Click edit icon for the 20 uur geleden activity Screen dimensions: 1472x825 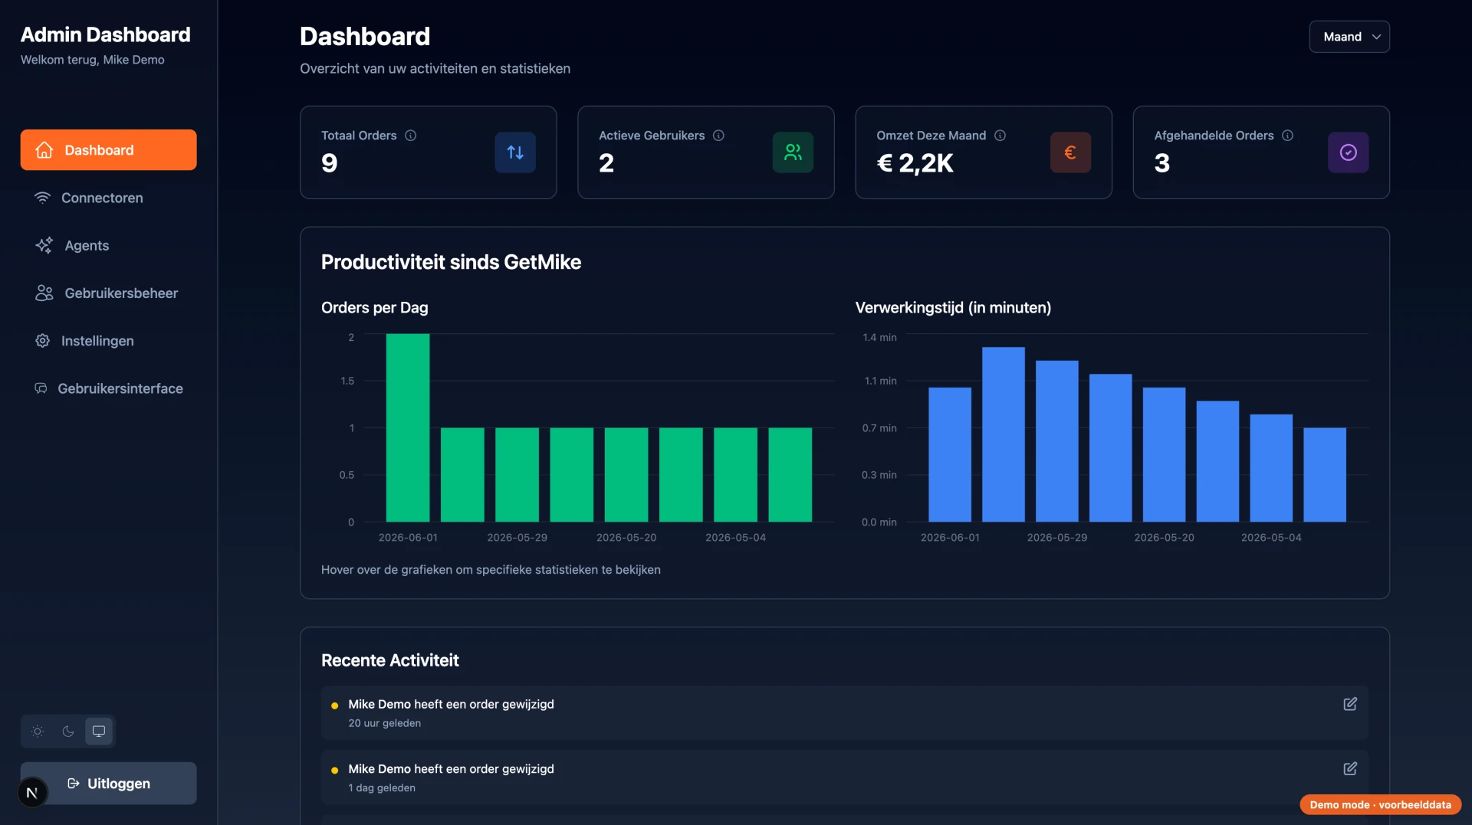[1350, 704]
